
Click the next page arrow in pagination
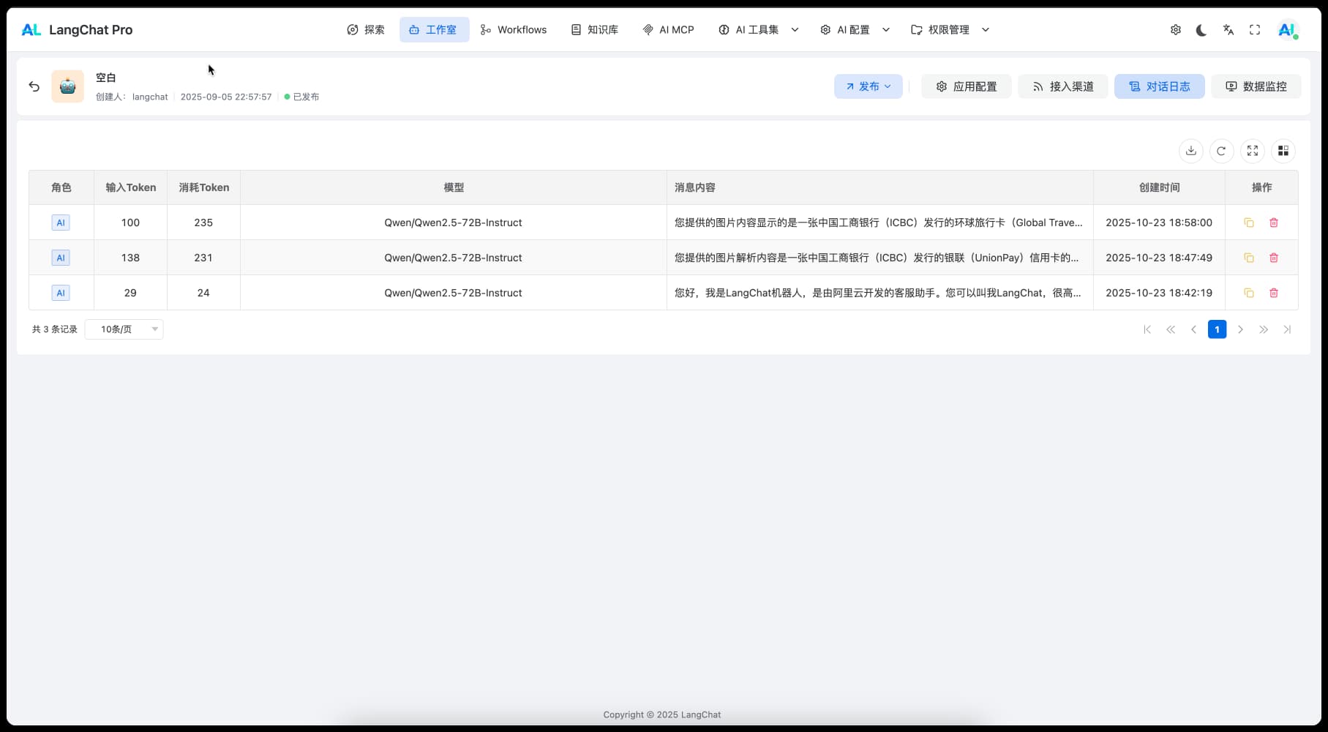pos(1240,329)
